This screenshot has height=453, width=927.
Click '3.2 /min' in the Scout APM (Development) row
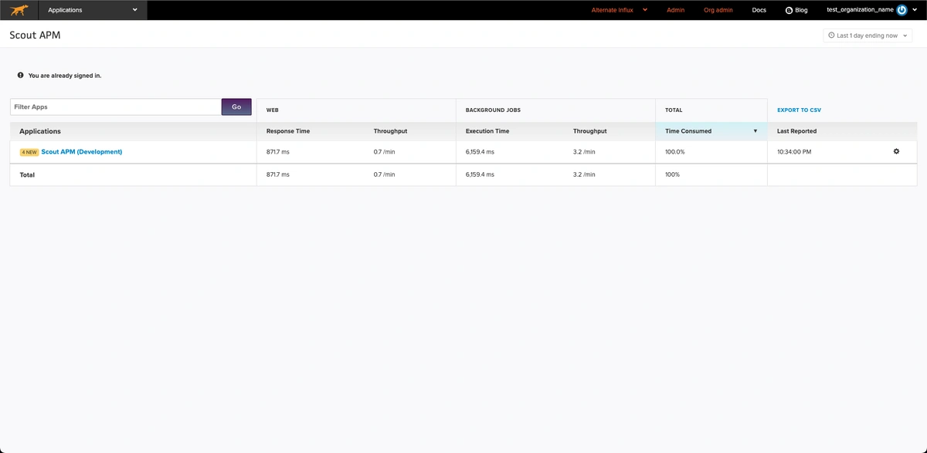[584, 152]
